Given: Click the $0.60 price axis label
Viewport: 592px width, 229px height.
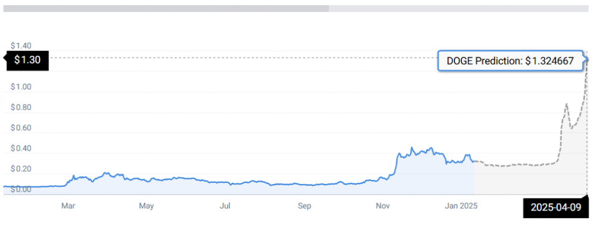Looking at the screenshot, I should [20, 128].
